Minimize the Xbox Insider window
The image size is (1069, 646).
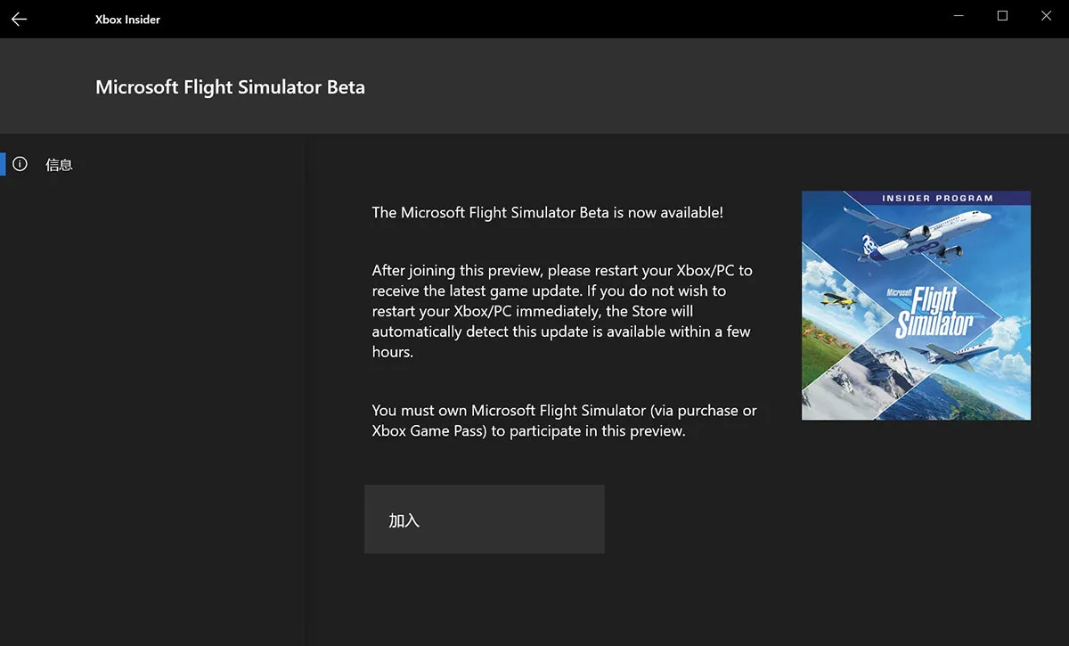959,17
